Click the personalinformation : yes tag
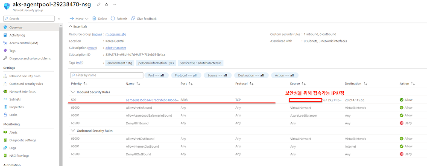The image size is (427, 166). pyautogui.click(x=156, y=63)
